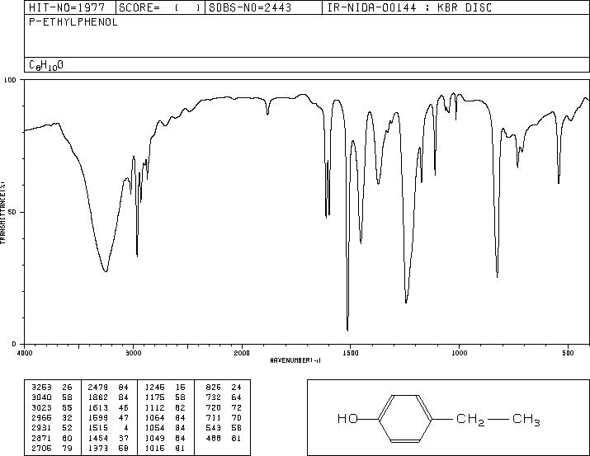Screen dimensions: 590x456
Task: Click the 1500 x-axis tick label
Action: point(351,353)
